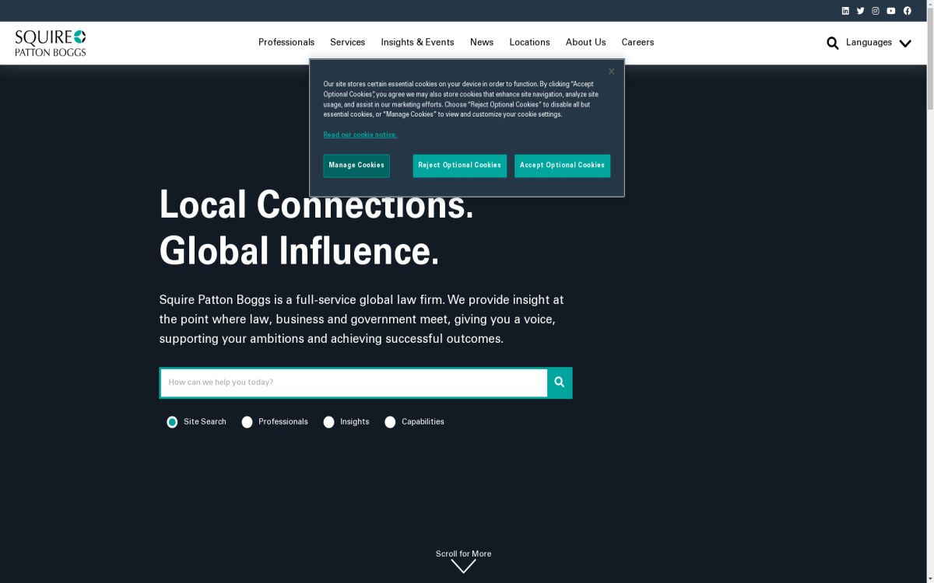Choose the Insights radio option
934x583 pixels.
pos(329,422)
